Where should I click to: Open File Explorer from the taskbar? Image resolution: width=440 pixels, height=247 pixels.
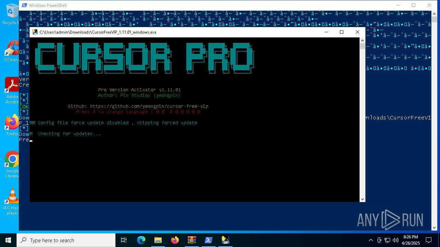point(158,240)
